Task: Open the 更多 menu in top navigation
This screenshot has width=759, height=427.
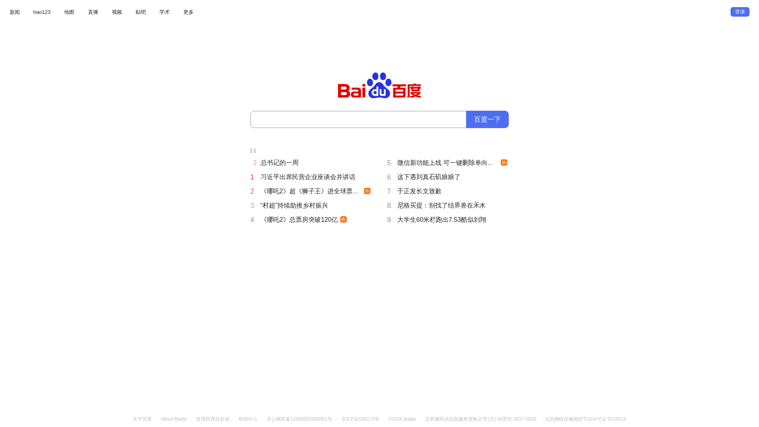Action: [x=188, y=12]
